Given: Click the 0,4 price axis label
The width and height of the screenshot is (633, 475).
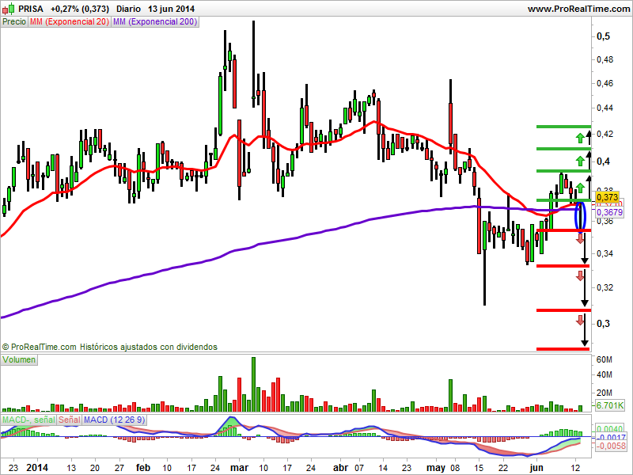Looking at the screenshot, I should pyautogui.click(x=603, y=161).
